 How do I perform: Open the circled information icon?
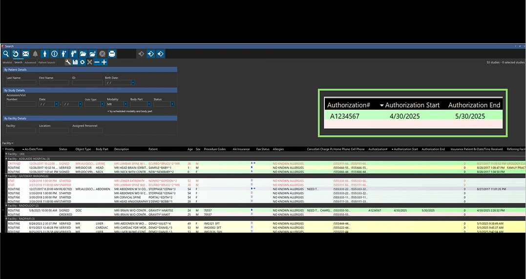[54, 54]
